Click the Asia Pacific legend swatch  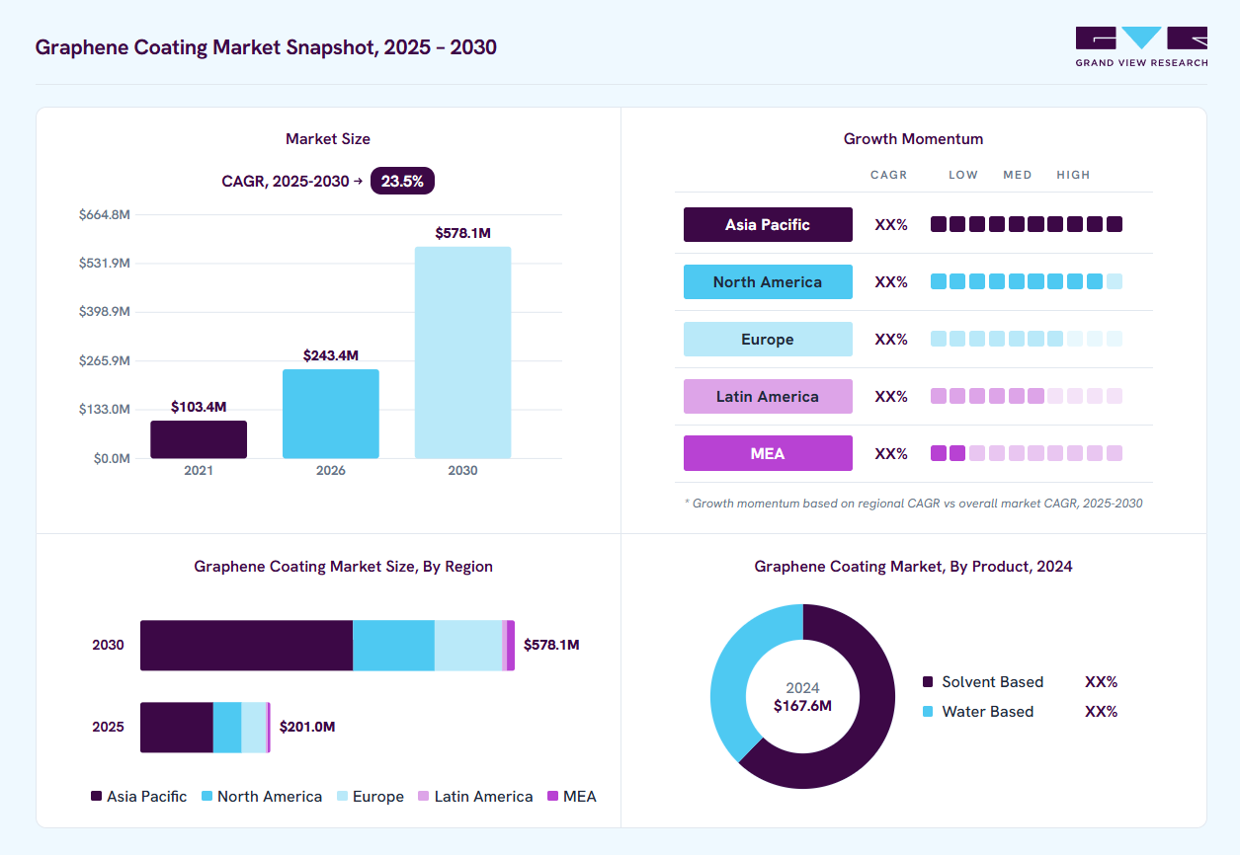tap(96, 796)
